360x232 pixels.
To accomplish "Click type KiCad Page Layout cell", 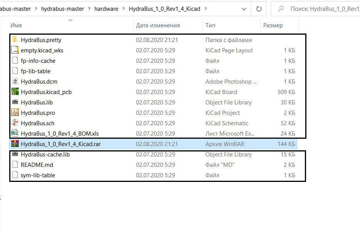I will pyautogui.click(x=229, y=50).
